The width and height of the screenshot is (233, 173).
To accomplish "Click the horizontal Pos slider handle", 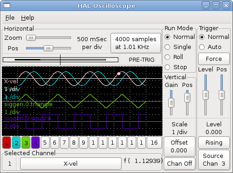I will point(48,49).
